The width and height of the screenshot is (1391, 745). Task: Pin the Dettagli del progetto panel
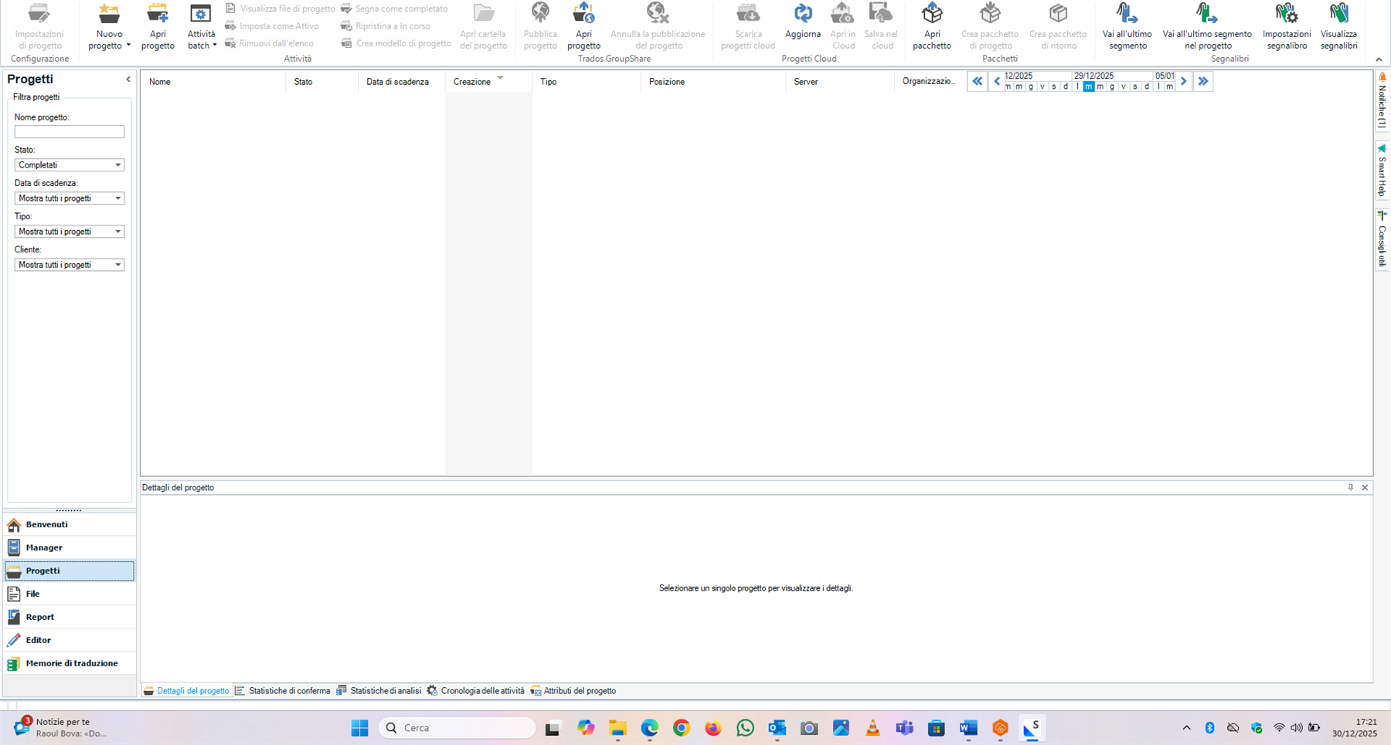click(x=1351, y=487)
